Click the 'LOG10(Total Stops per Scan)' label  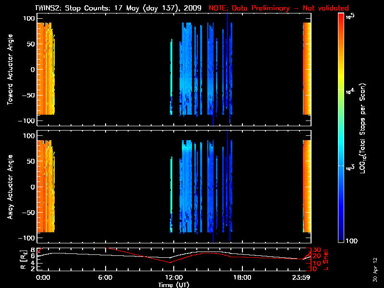364,128
